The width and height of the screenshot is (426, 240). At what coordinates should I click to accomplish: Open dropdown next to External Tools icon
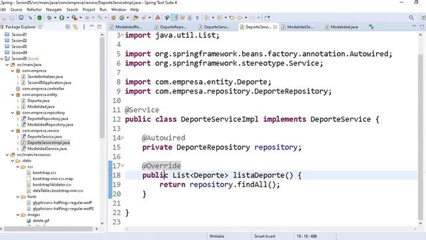click(81, 18)
